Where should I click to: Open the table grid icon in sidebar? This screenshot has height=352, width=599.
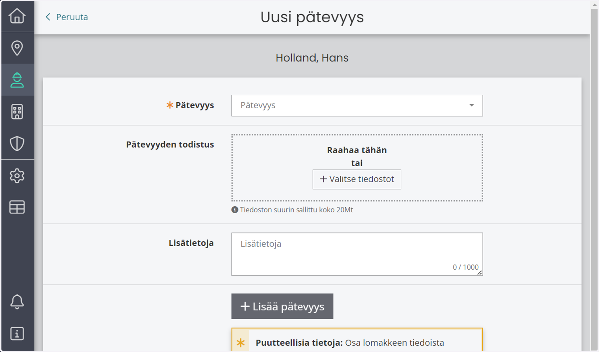coord(17,207)
